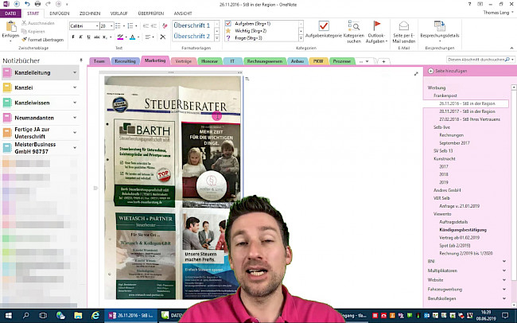Click the Windows Start button
This screenshot has height=323, width=517.
7,315
